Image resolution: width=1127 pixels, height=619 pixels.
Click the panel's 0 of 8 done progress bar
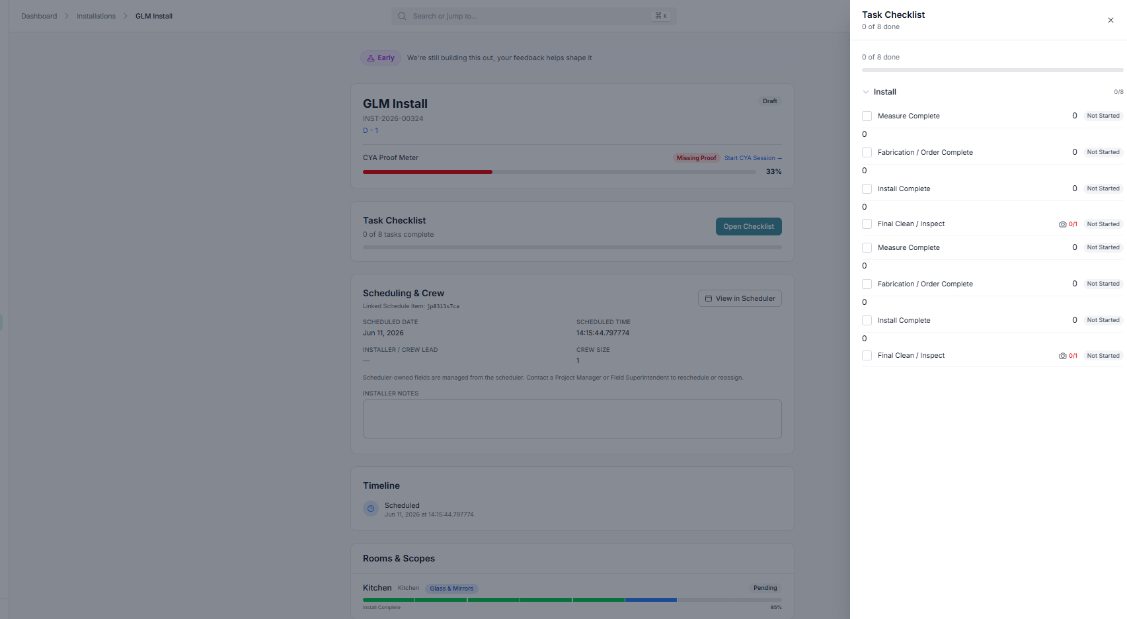993,70
